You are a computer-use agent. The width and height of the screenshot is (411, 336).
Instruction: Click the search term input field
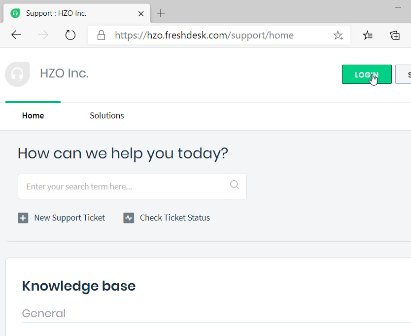tap(132, 187)
